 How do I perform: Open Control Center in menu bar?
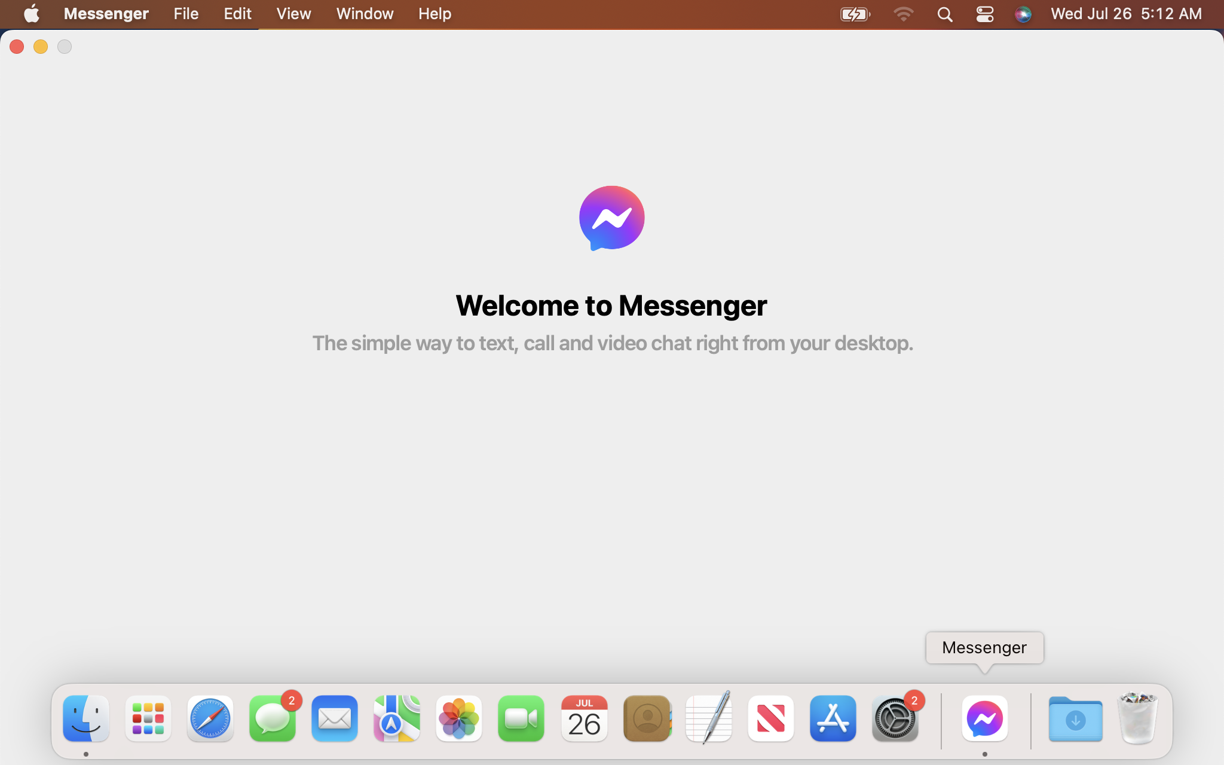[x=984, y=14]
